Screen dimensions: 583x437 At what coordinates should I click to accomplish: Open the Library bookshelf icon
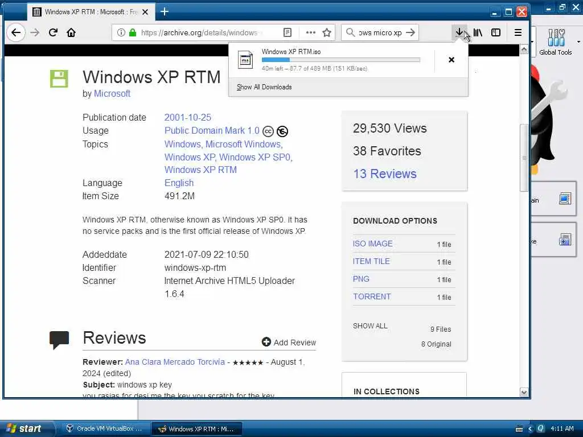pyautogui.click(x=478, y=32)
